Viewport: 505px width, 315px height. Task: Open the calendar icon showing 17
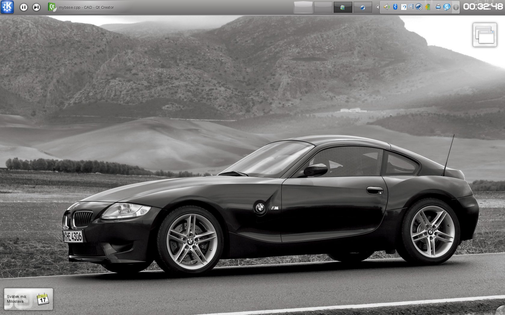click(x=43, y=299)
